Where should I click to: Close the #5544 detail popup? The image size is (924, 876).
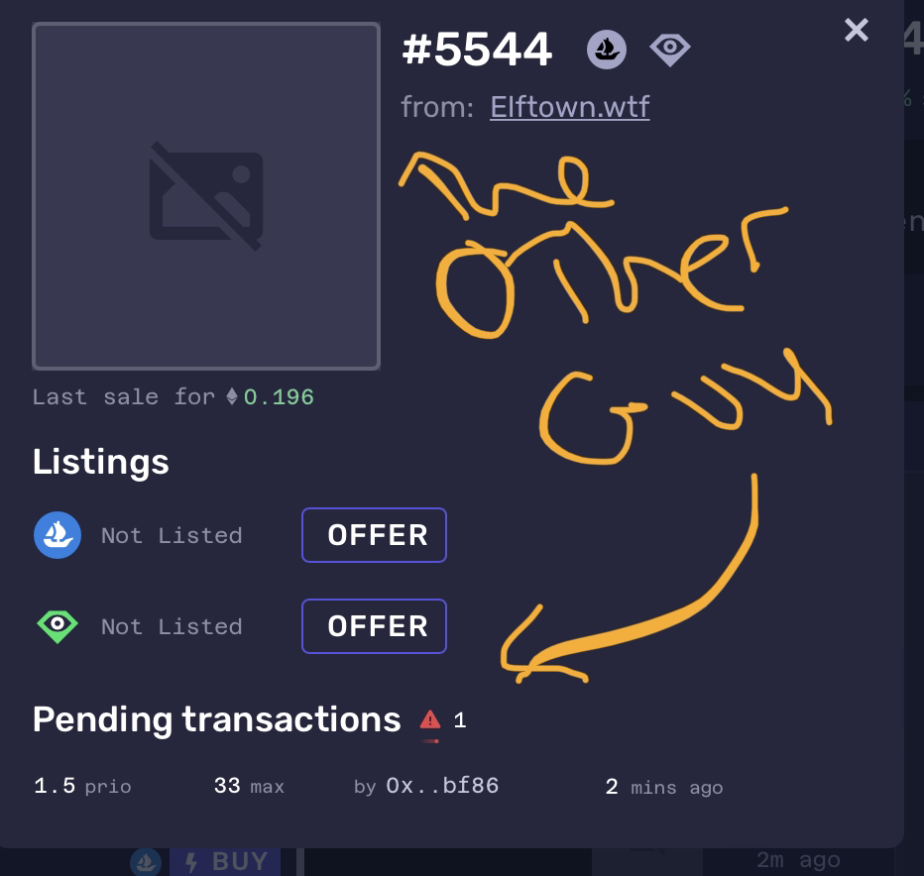tap(857, 30)
